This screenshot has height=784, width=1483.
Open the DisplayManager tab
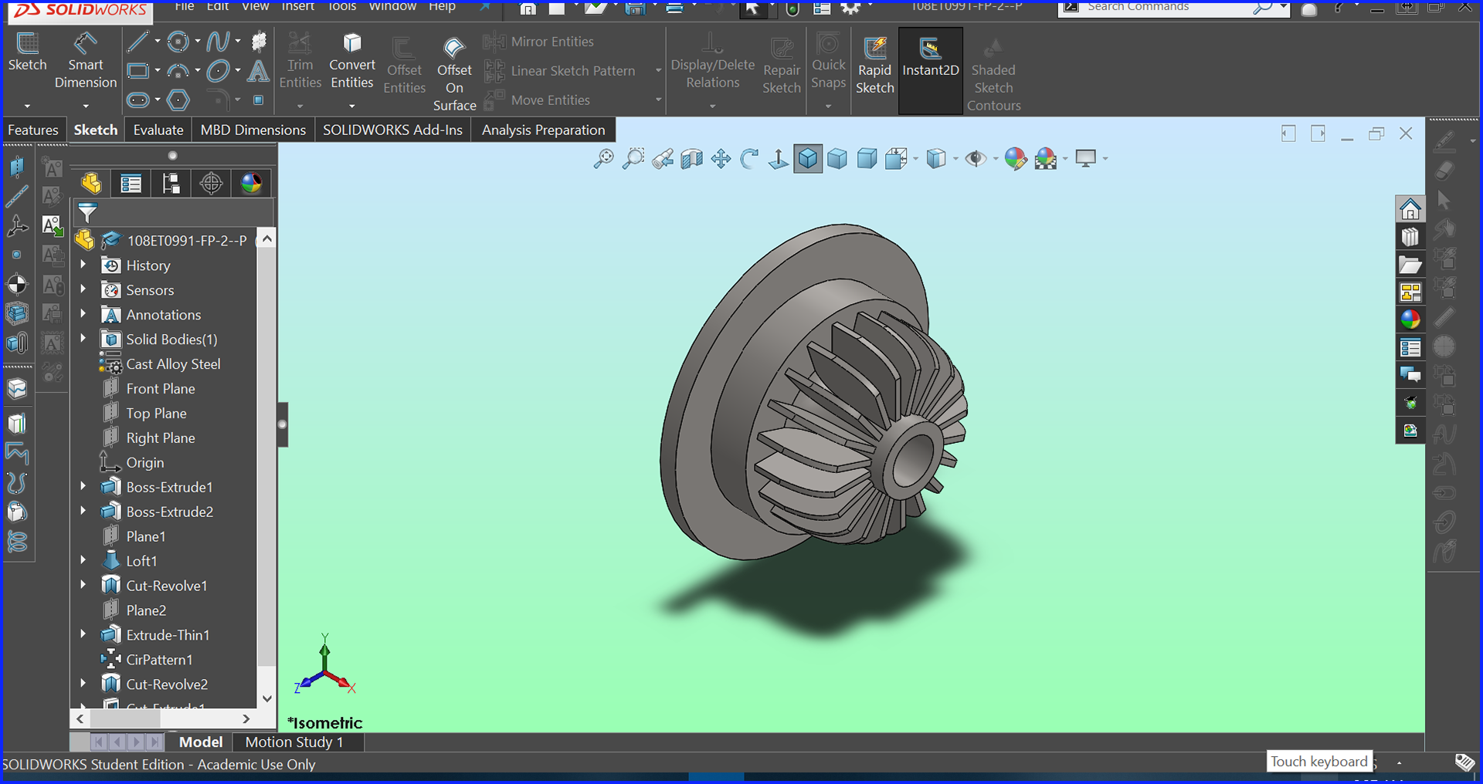[251, 183]
